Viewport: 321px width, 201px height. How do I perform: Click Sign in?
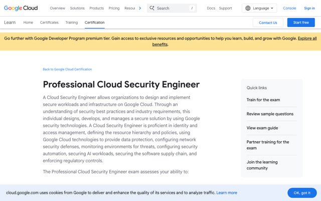click(x=309, y=8)
